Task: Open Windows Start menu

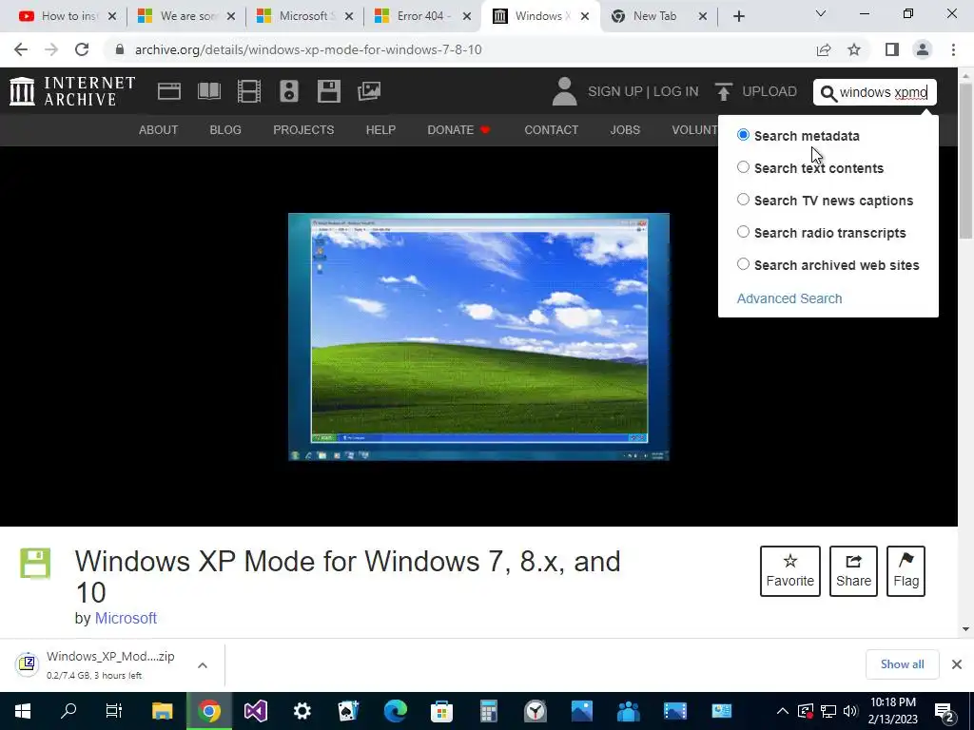Action: tap(23, 711)
